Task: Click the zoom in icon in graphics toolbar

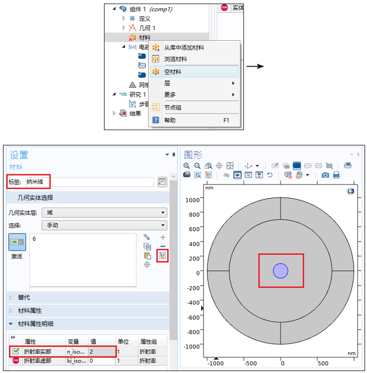Action: [x=187, y=166]
